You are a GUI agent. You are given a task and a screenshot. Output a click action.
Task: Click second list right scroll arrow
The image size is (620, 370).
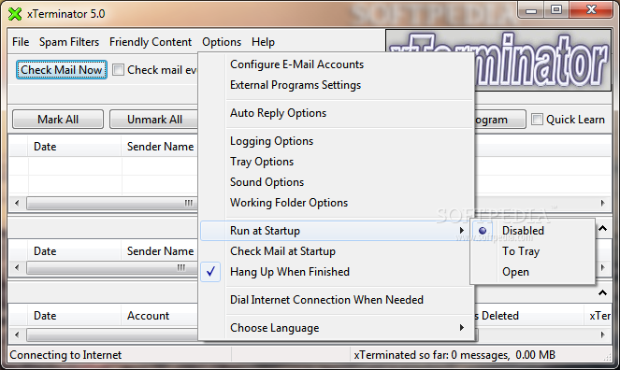(x=602, y=267)
